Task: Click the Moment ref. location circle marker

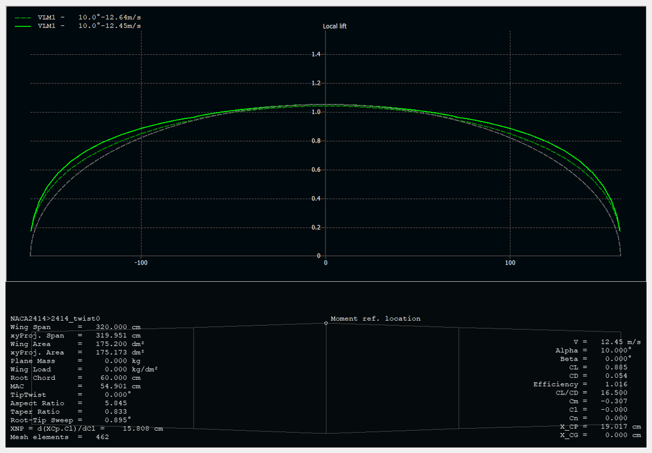Action: [x=326, y=323]
